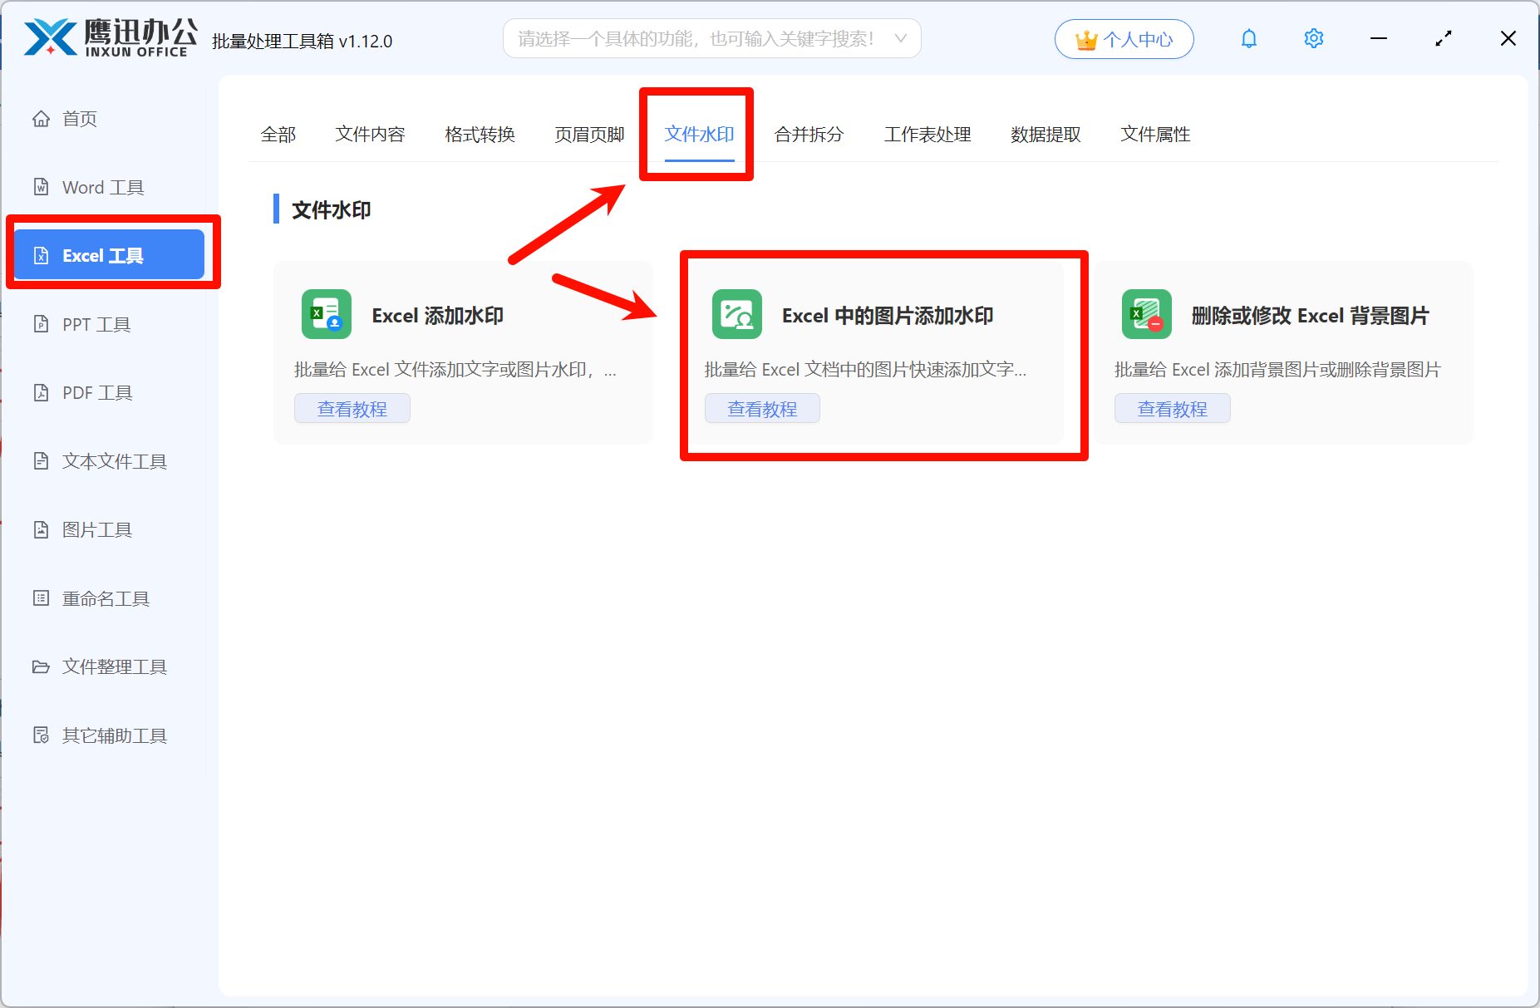
Task: Open 个人中心
Action: click(x=1124, y=38)
